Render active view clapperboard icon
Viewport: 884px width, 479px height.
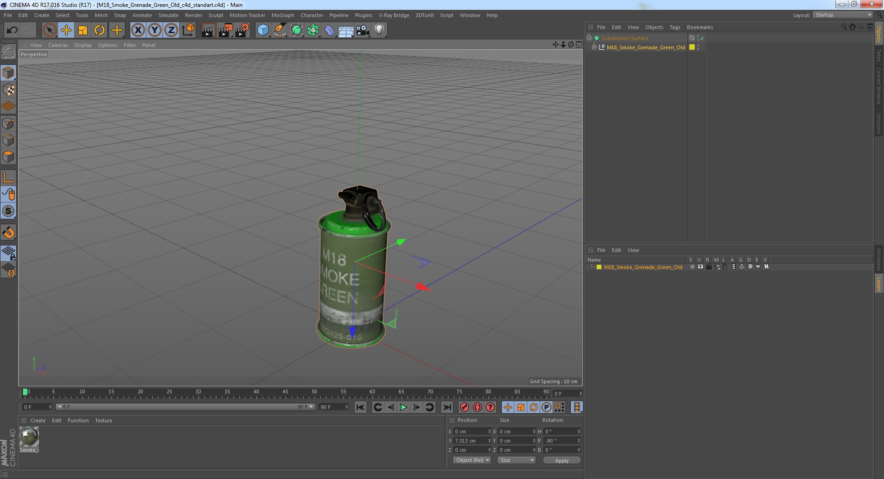pos(208,30)
